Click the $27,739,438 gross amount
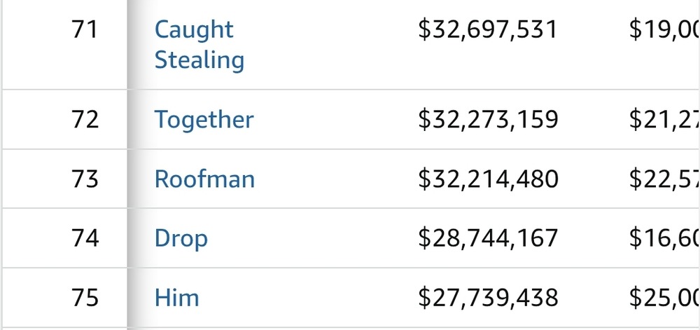 [488, 298]
